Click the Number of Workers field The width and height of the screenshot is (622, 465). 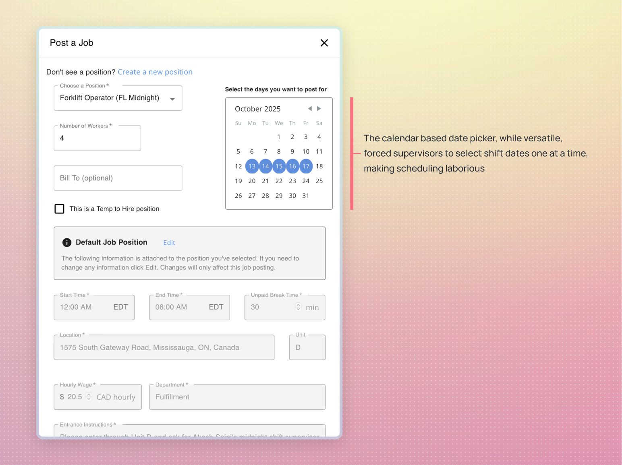[x=97, y=138]
